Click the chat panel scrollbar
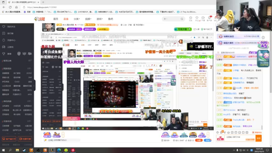 coord(262,128)
